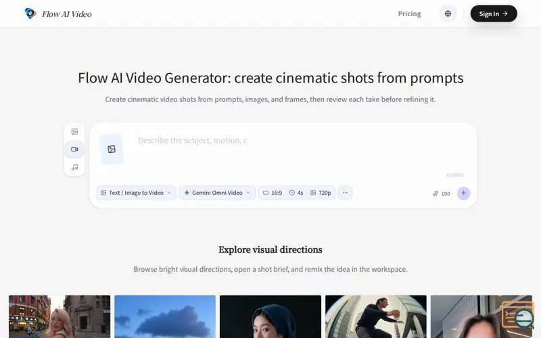541x338 pixels.
Task: Switch to image generation mode icon
Action: 74,131
